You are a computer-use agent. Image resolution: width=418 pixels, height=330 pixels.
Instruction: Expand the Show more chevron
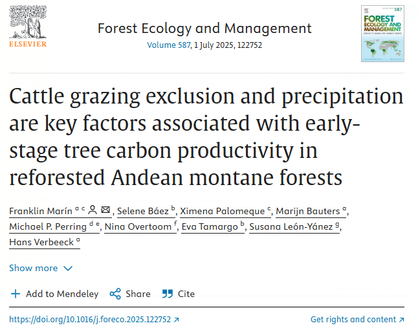(68, 268)
